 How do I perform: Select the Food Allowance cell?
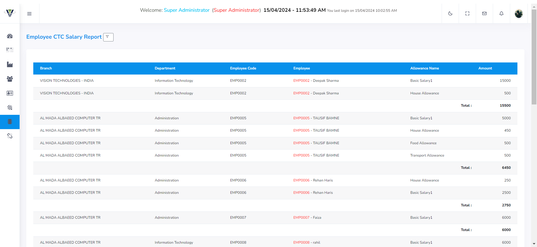tap(423, 143)
